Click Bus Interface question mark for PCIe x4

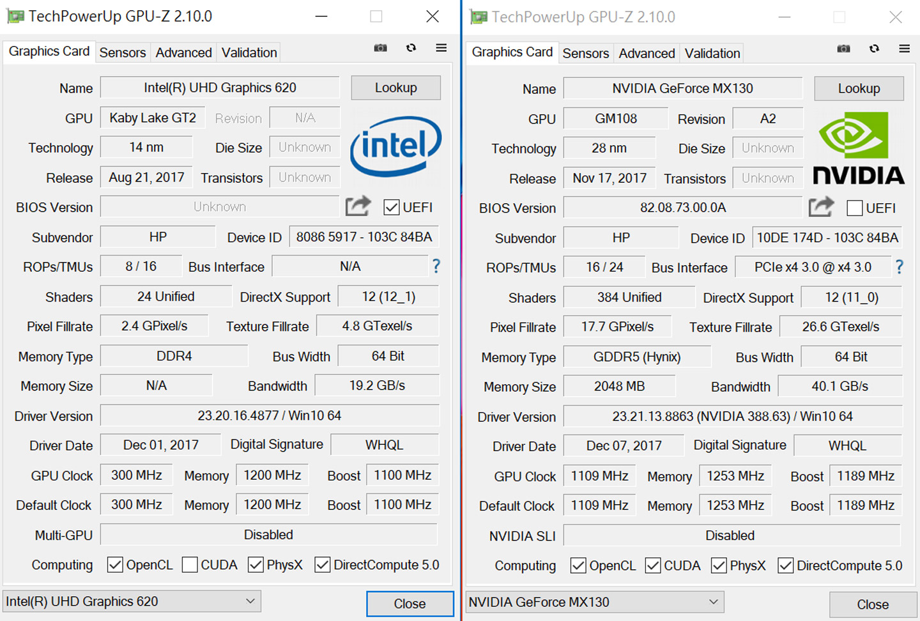click(899, 267)
